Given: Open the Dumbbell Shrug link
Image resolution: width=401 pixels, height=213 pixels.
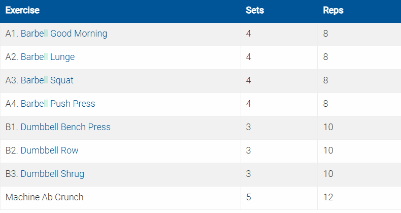Looking at the screenshot, I should (52, 174).
